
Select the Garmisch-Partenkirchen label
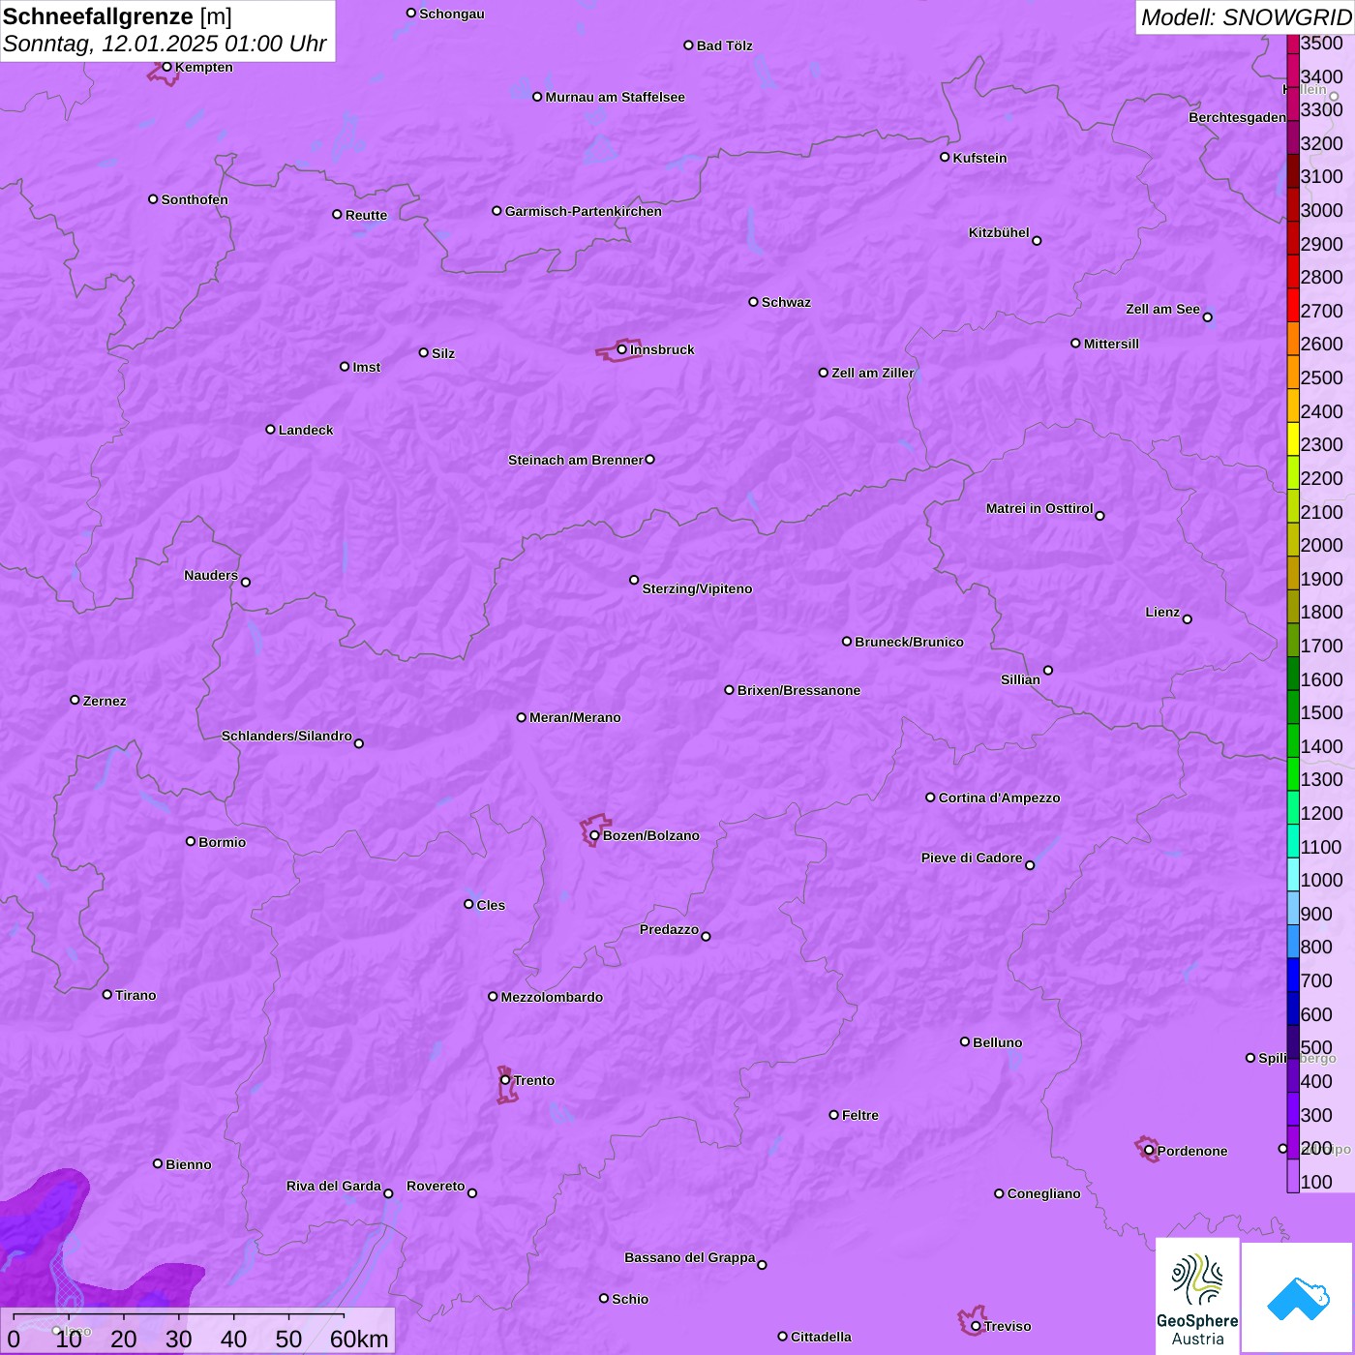click(584, 211)
